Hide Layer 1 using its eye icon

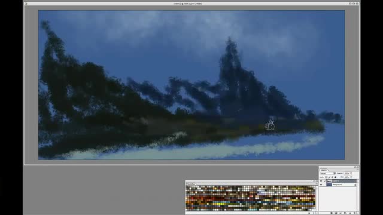[x=321, y=181]
